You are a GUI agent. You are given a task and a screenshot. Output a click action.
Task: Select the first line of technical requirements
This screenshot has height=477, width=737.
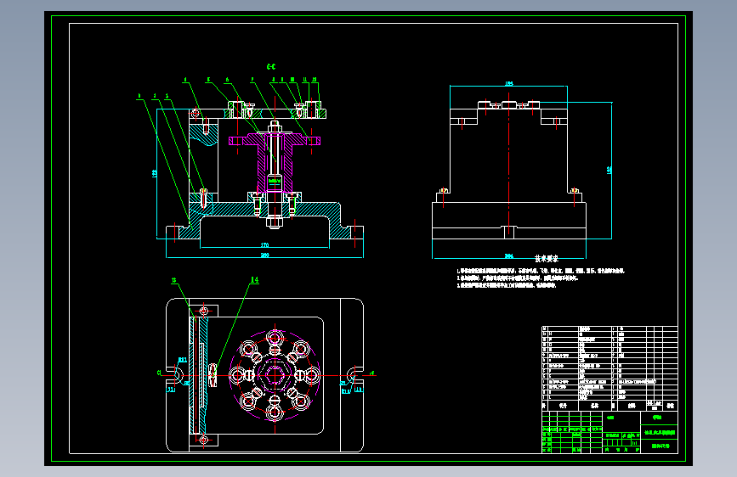pos(541,271)
